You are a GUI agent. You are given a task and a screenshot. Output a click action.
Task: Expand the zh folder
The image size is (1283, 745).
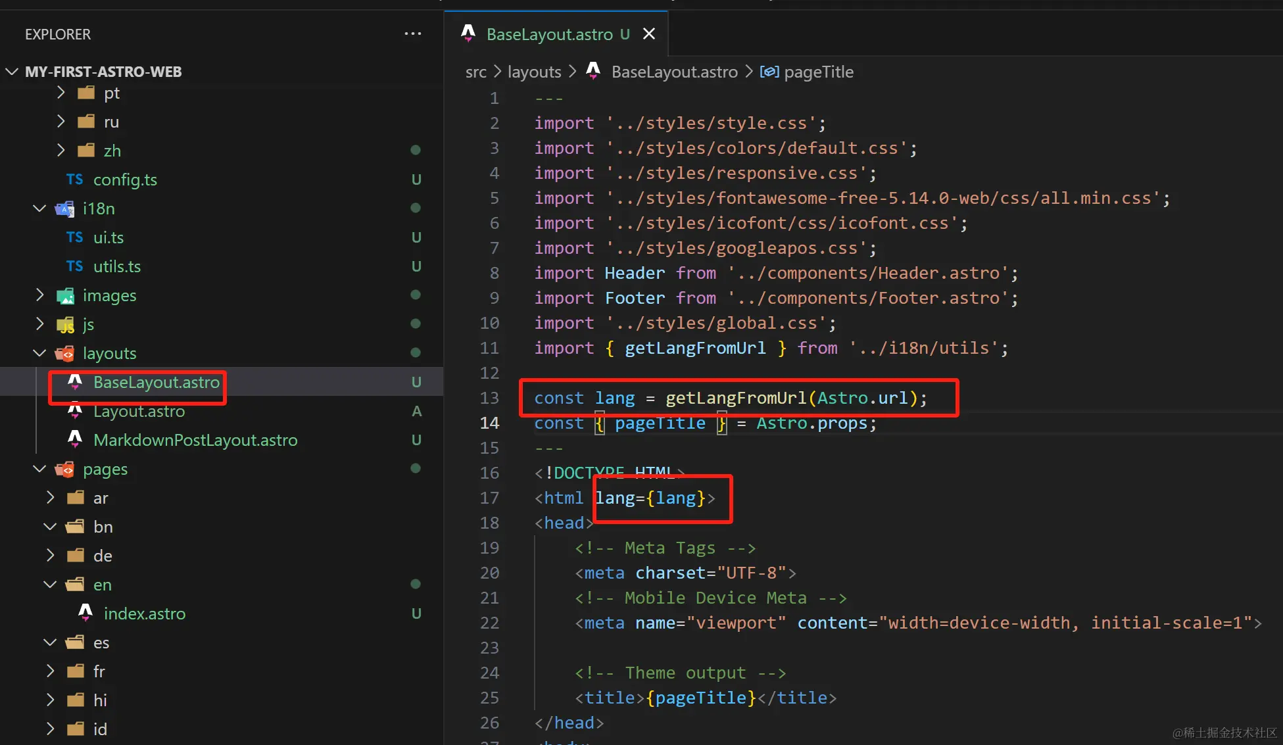[61, 151]
